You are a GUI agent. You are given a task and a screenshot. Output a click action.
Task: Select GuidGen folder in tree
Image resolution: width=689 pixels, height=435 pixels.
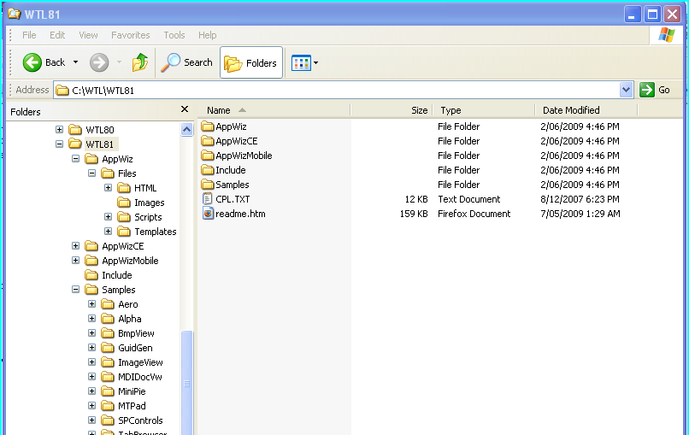click(127, 348)
